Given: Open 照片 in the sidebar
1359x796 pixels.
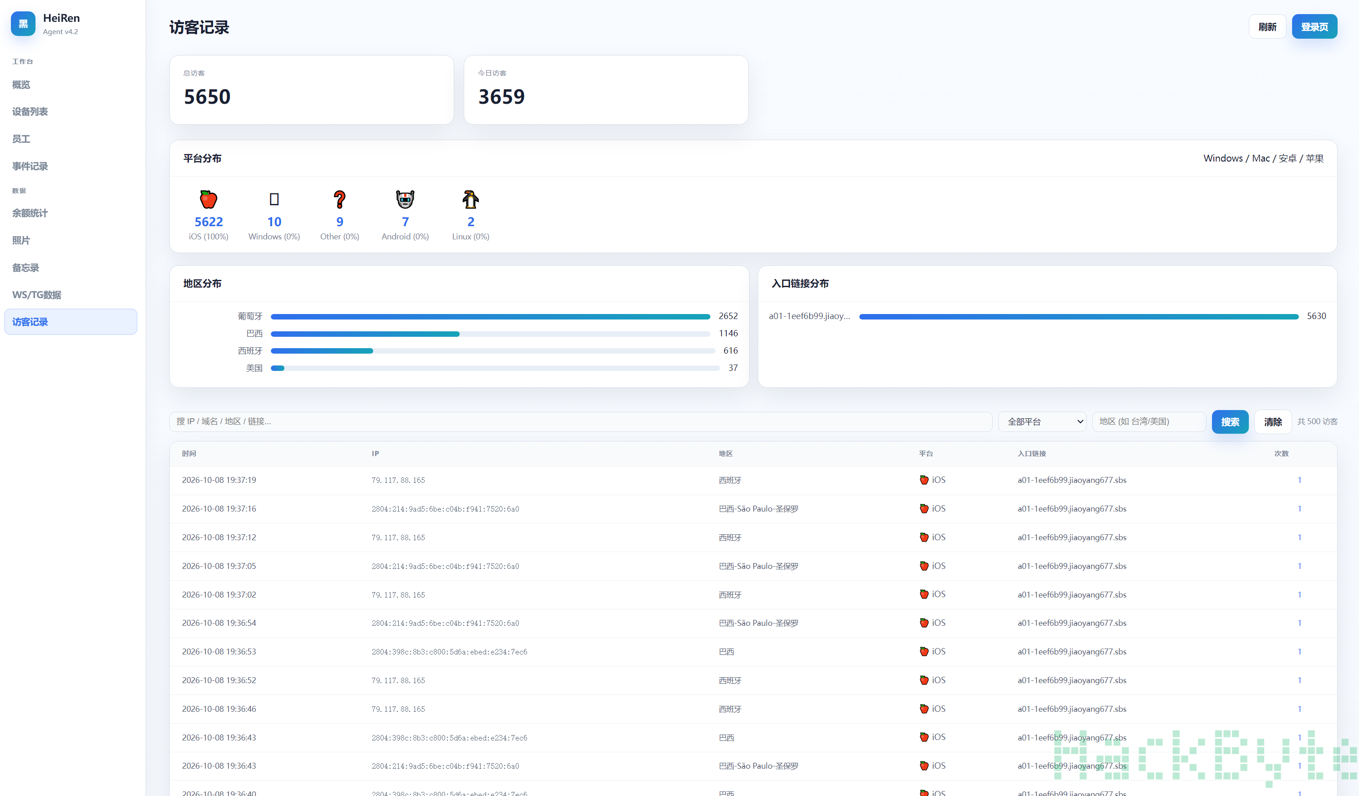Looking at the screenshot, I should pyautogui.click(x=71, y=240).
